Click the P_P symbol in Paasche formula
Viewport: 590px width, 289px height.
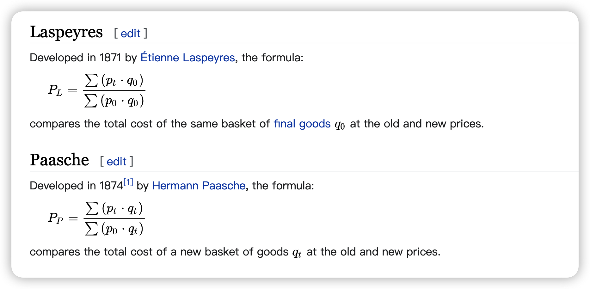coord(55,218)
